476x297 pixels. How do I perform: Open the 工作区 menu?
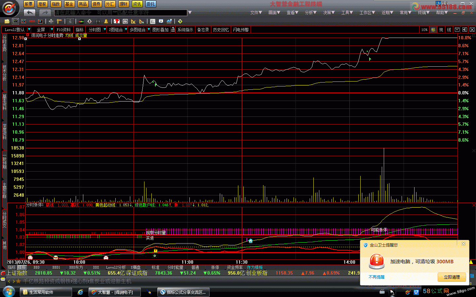coord(367,13)
